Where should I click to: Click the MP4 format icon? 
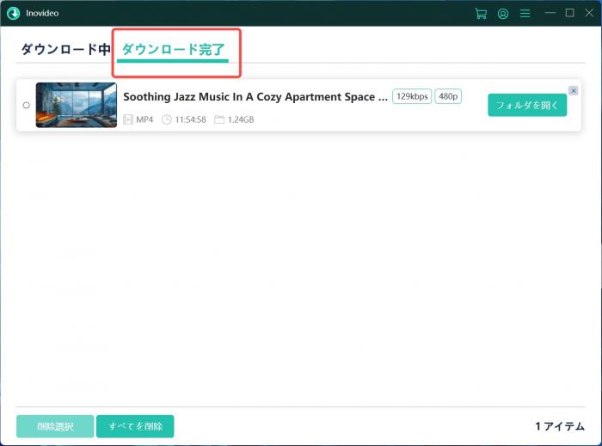[x=128, y=119]
